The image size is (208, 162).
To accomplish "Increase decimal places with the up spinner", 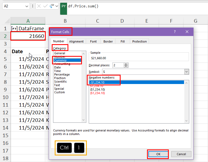I will 126,64.
